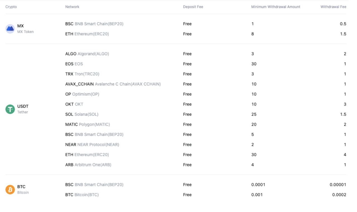Click the Solana(SOL) network row

(x=82, y=114)
